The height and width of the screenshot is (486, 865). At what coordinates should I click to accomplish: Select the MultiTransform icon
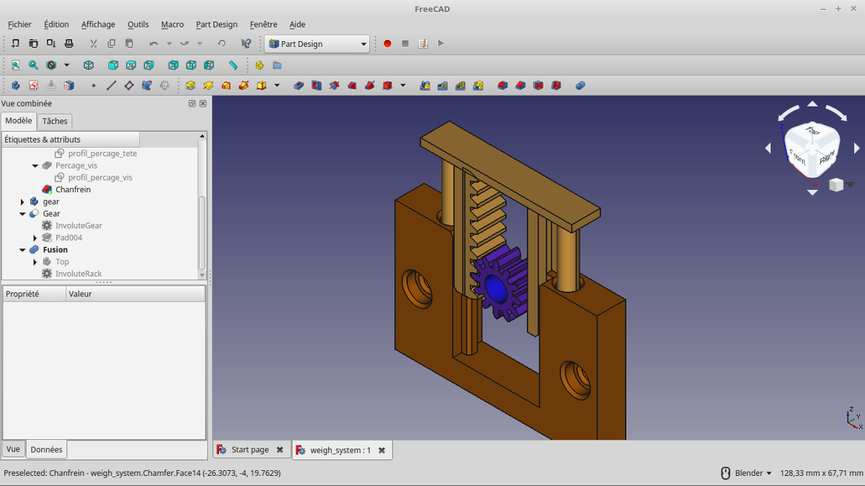point(478,86)
